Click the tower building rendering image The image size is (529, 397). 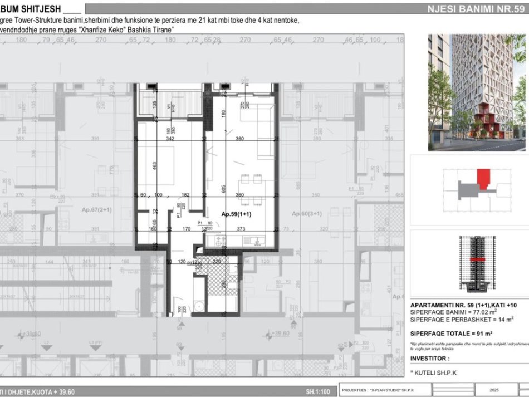476,92
